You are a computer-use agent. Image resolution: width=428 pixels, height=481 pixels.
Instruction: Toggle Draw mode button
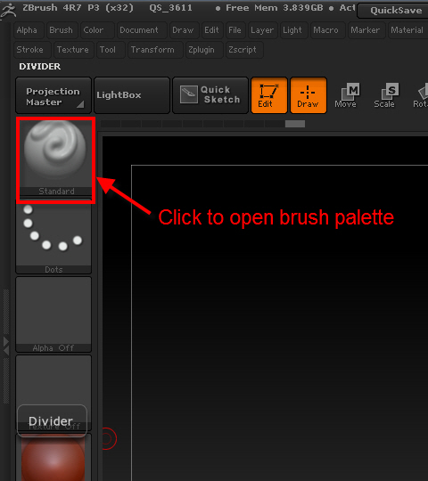(309, 95)
